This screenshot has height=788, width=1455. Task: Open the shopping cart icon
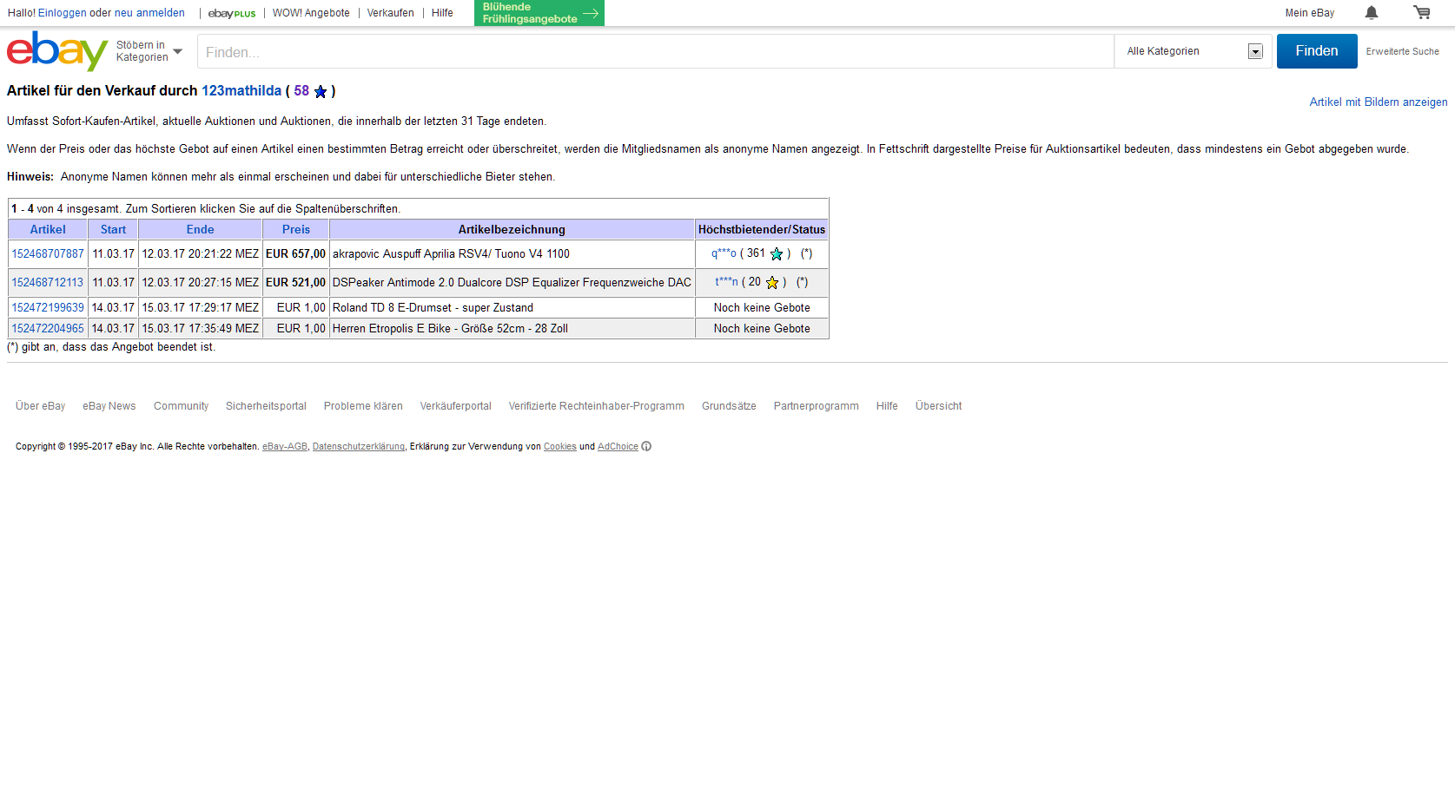[x=1422, y=12]
